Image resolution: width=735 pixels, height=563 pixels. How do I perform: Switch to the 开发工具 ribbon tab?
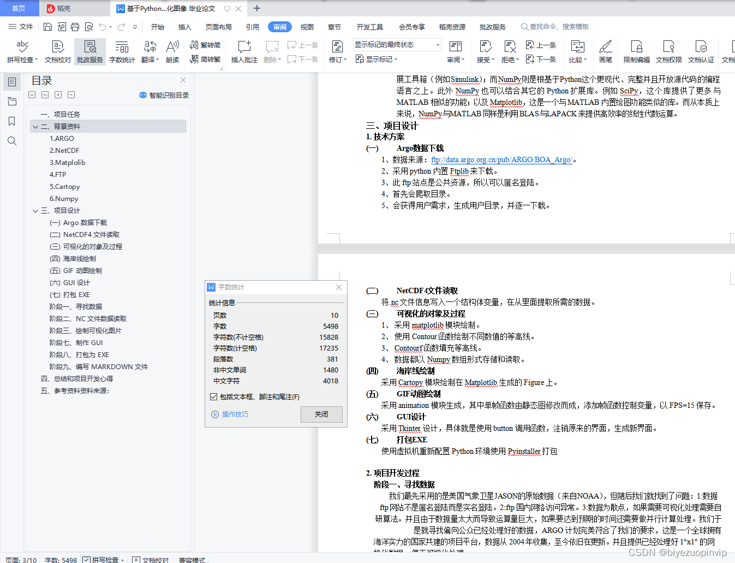[x=370, y=27]
